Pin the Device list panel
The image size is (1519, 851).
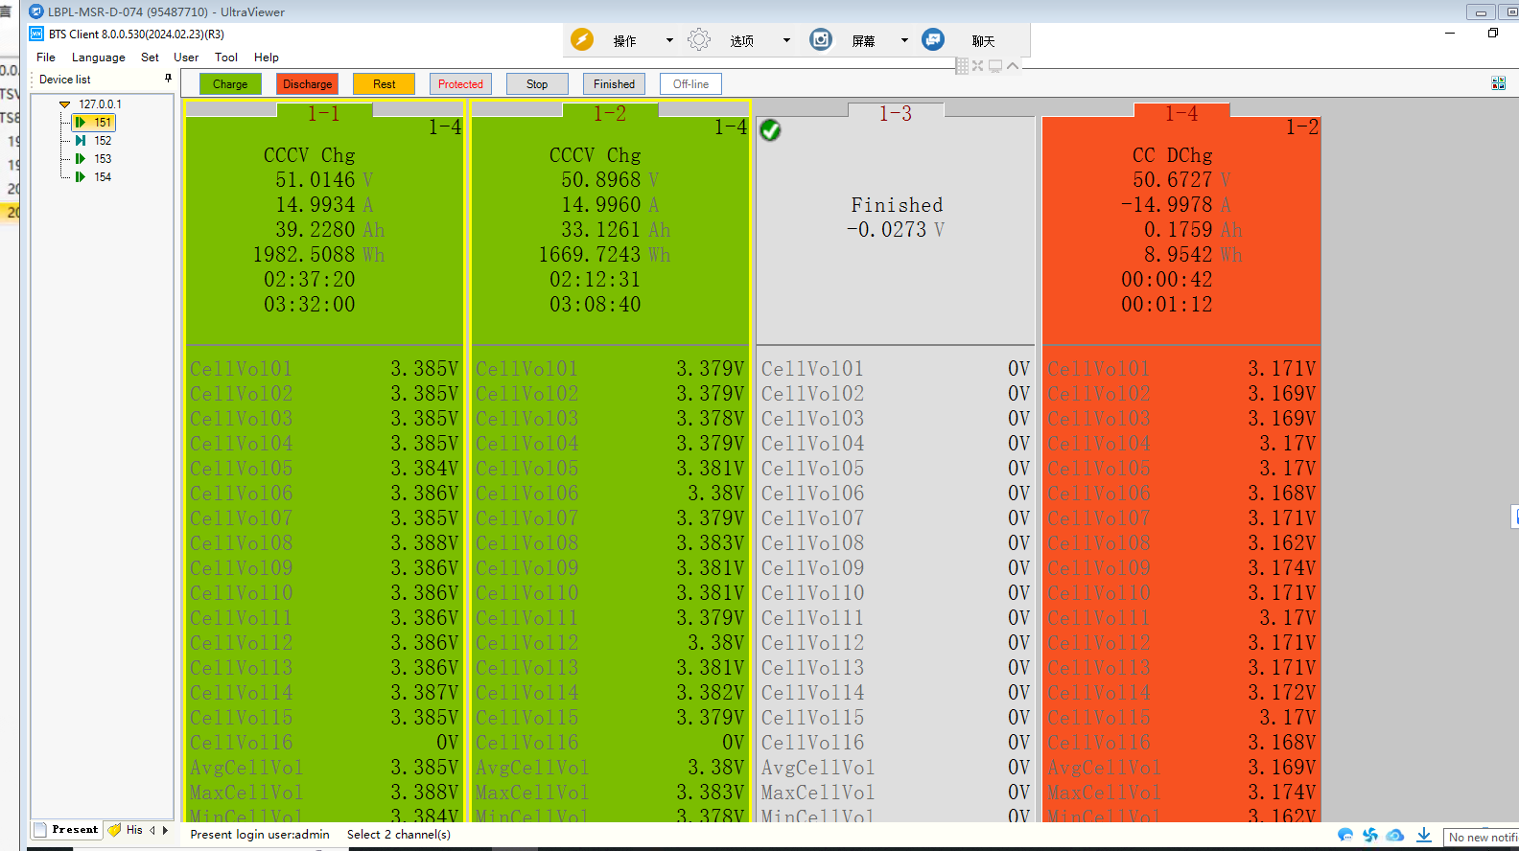pos(168,79)
